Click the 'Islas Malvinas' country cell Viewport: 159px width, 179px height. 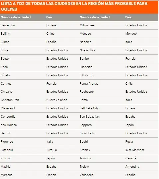135,150
